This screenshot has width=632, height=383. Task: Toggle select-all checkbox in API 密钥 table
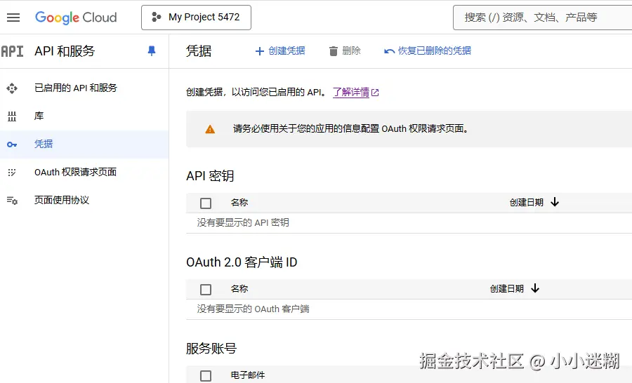coord(206,203)
